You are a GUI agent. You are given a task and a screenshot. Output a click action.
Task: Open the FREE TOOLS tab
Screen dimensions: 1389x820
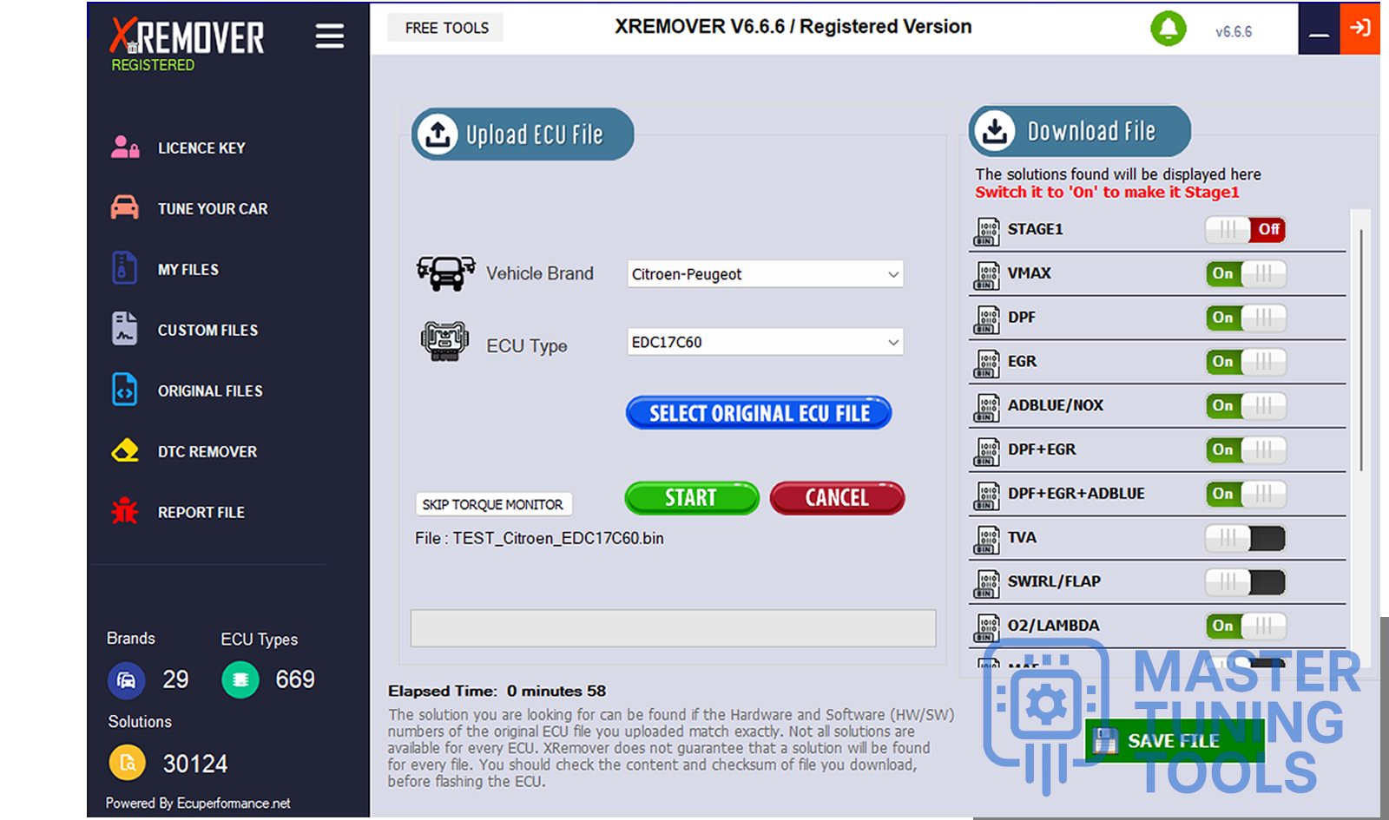(x=446, y=28)
